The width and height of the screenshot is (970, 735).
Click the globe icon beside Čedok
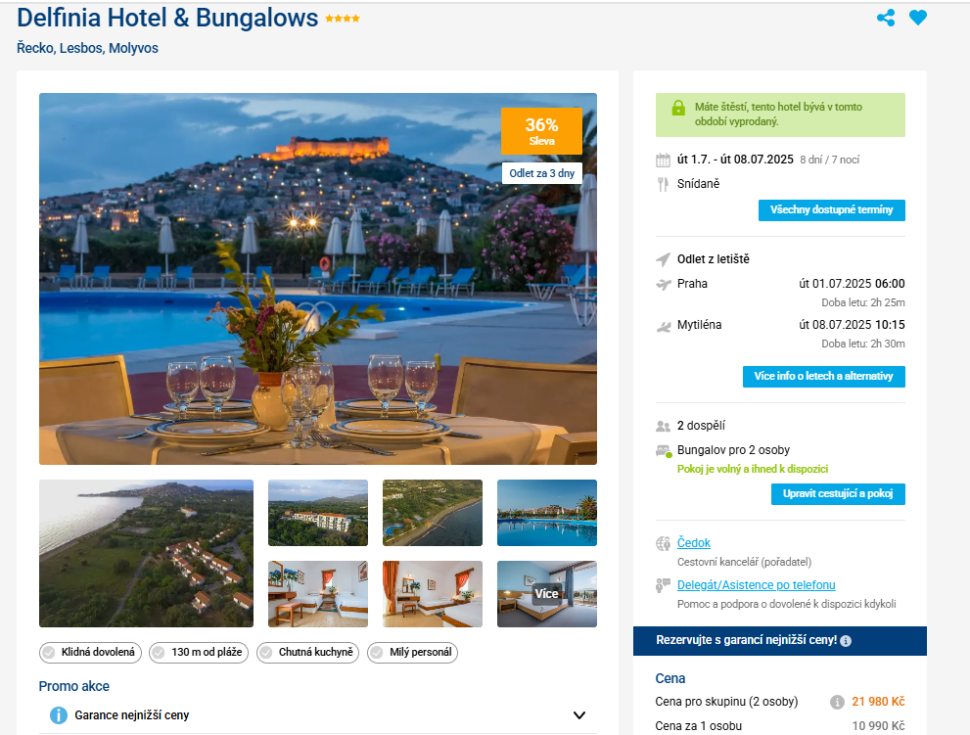pos(663,544)
